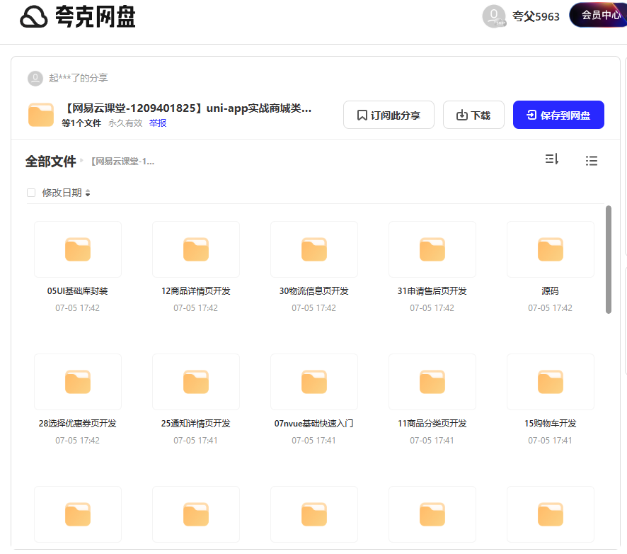Open folder icon for 15购物车开发
Image resolution: width=627 pixels, height=554 pixels.
(x=551, y=382)
